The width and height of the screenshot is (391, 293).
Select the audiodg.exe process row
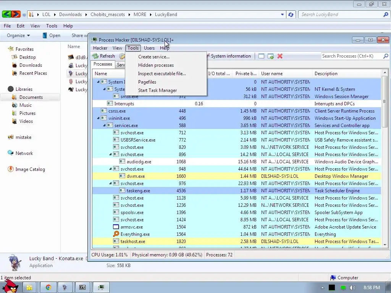(236, 161)
